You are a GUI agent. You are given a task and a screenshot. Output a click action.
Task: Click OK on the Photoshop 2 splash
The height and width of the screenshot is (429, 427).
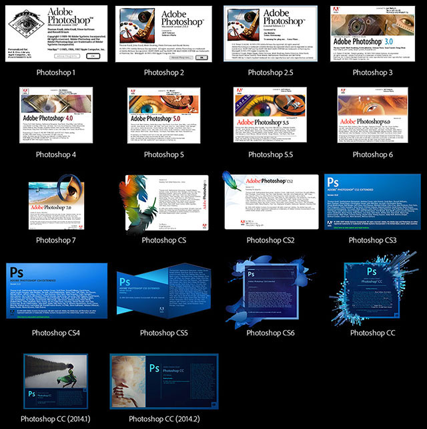201,57
